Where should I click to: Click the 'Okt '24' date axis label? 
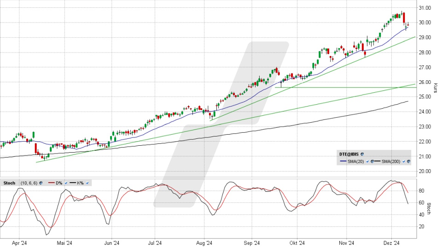pos(297,243)
